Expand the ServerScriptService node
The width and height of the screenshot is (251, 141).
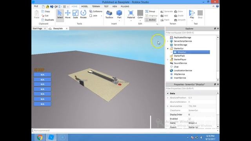(x=167, y=41)
